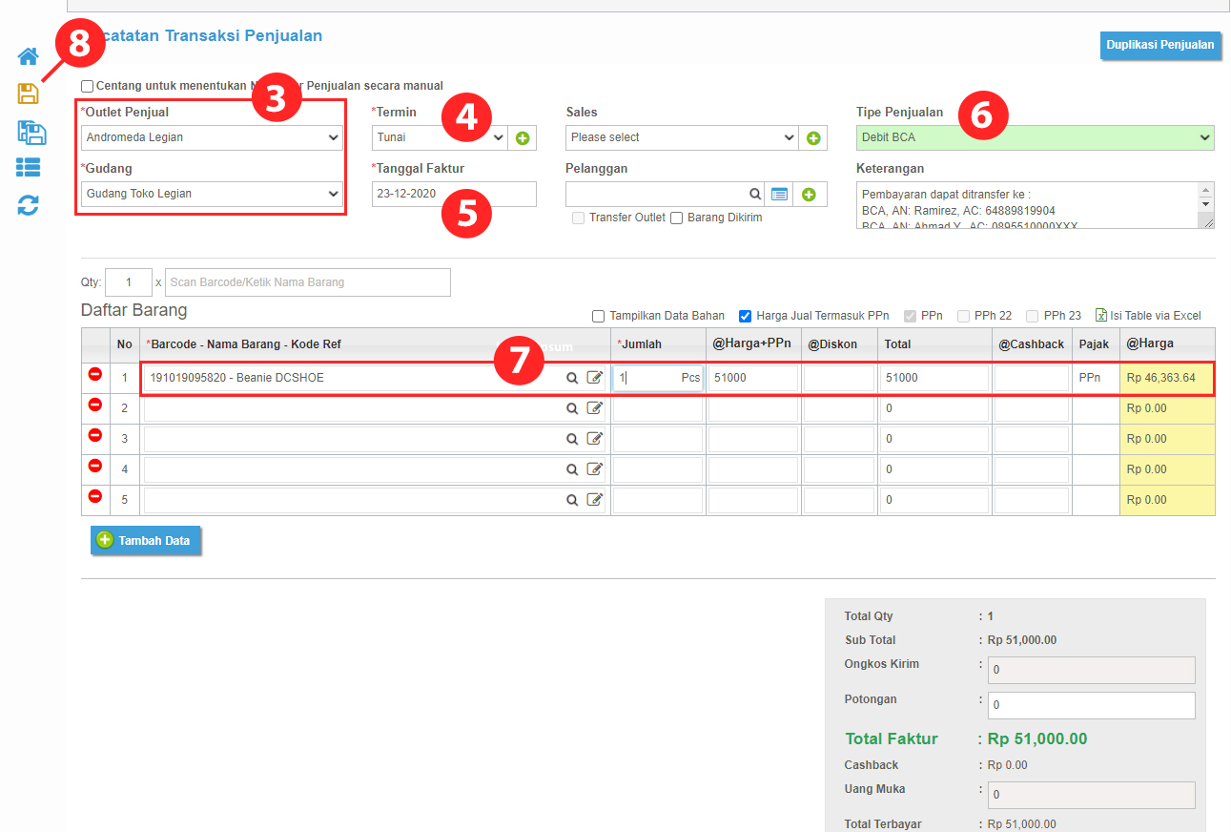Click the Qty field above table
This screenshot has width=1231, height=832.
[x=129, y=282]
